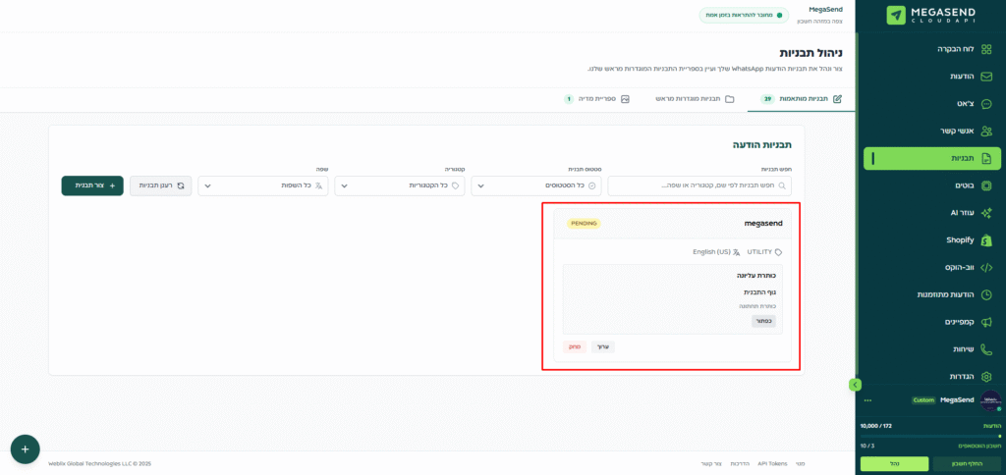
Task: Click the messages (הודעות) envelope icon
Action: (986, 77)
